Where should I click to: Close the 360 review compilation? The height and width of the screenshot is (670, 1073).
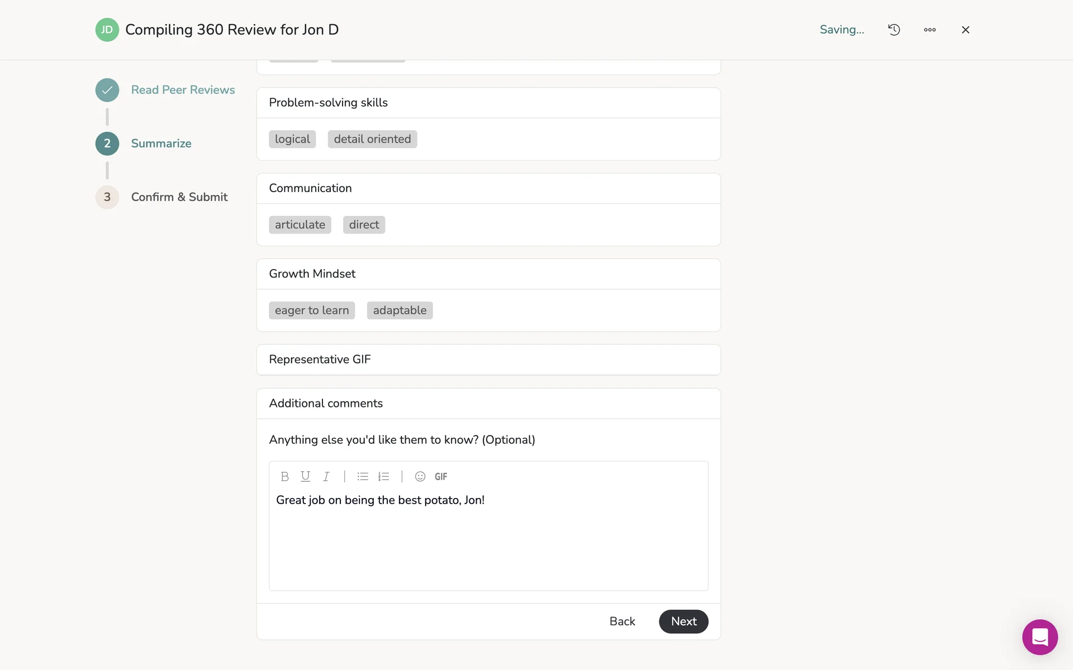[x=966, y=30]
